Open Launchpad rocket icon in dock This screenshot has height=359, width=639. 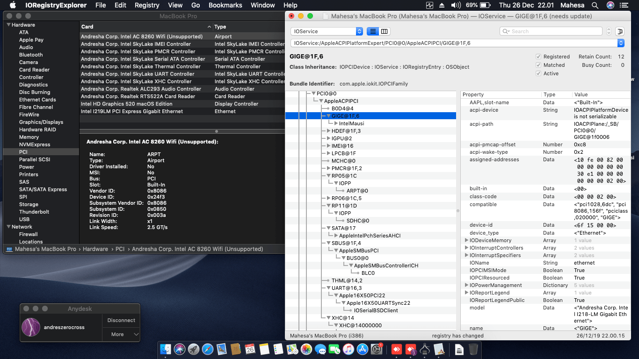[x=194, y=349]
